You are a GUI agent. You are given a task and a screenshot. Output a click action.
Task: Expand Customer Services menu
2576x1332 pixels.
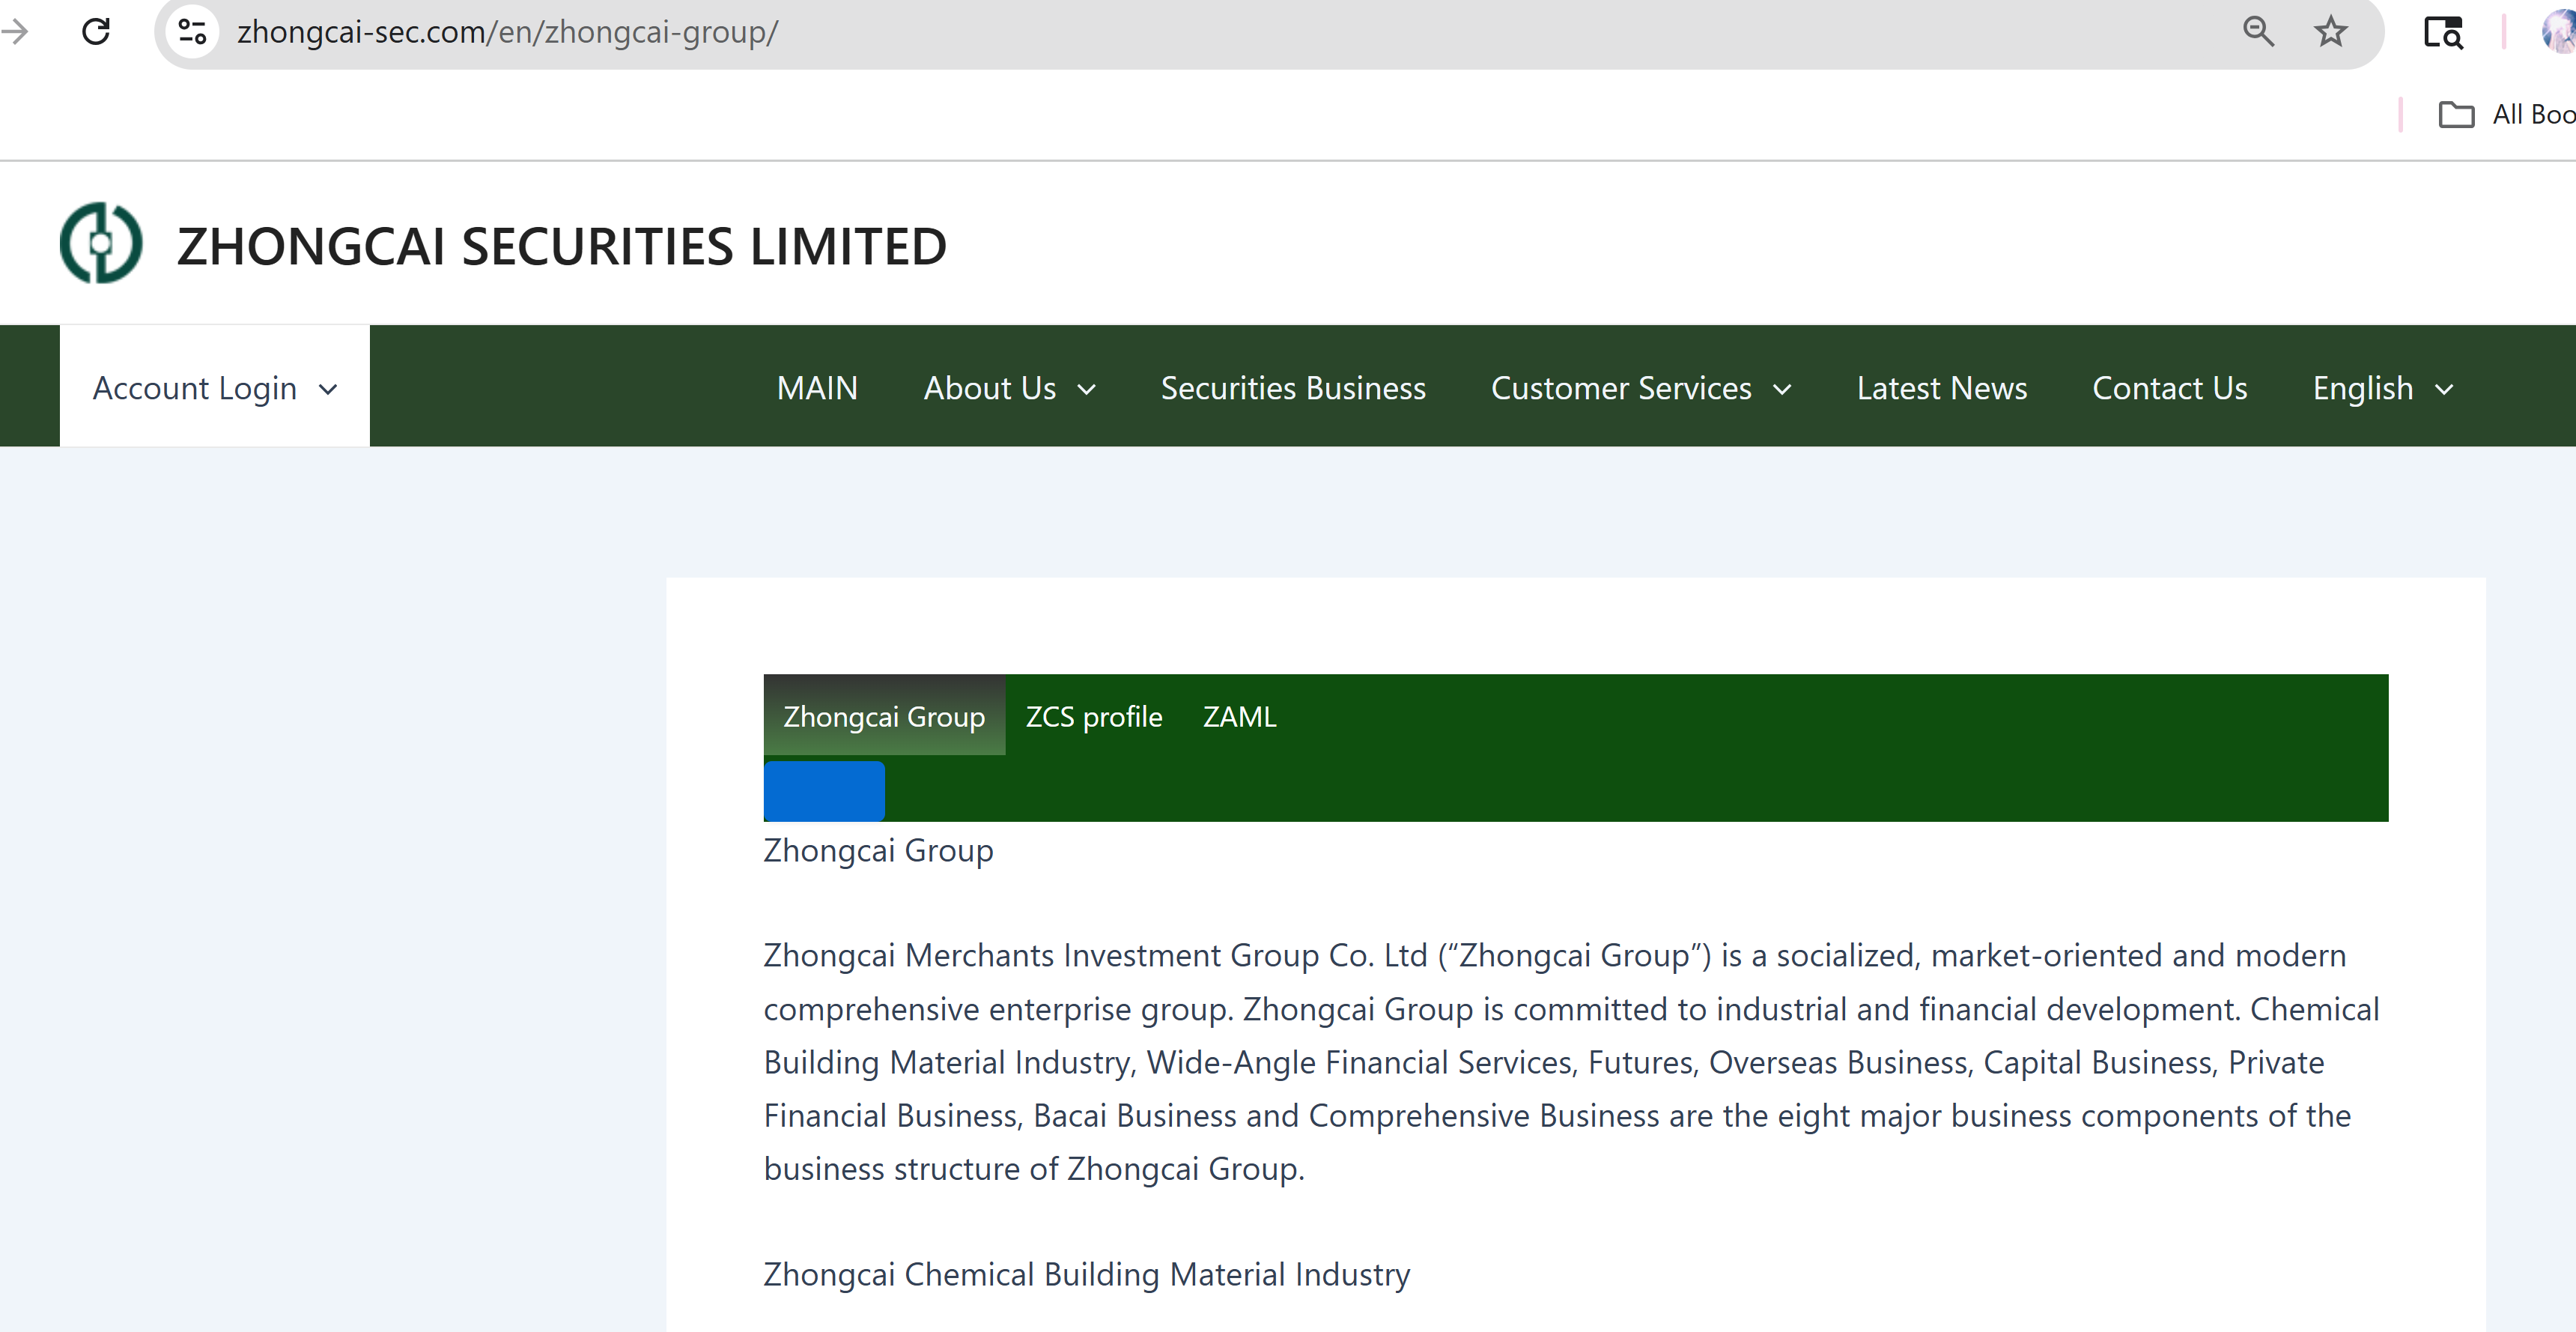[1640, 388]
